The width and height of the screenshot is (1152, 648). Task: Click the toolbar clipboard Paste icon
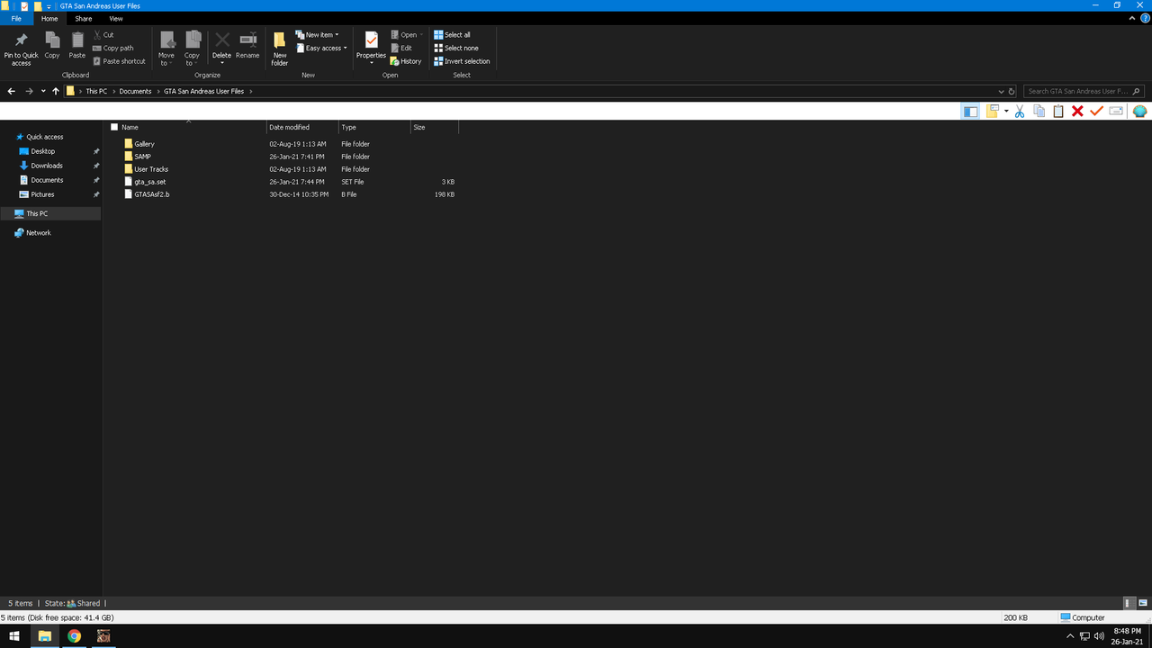[1058, 112]
